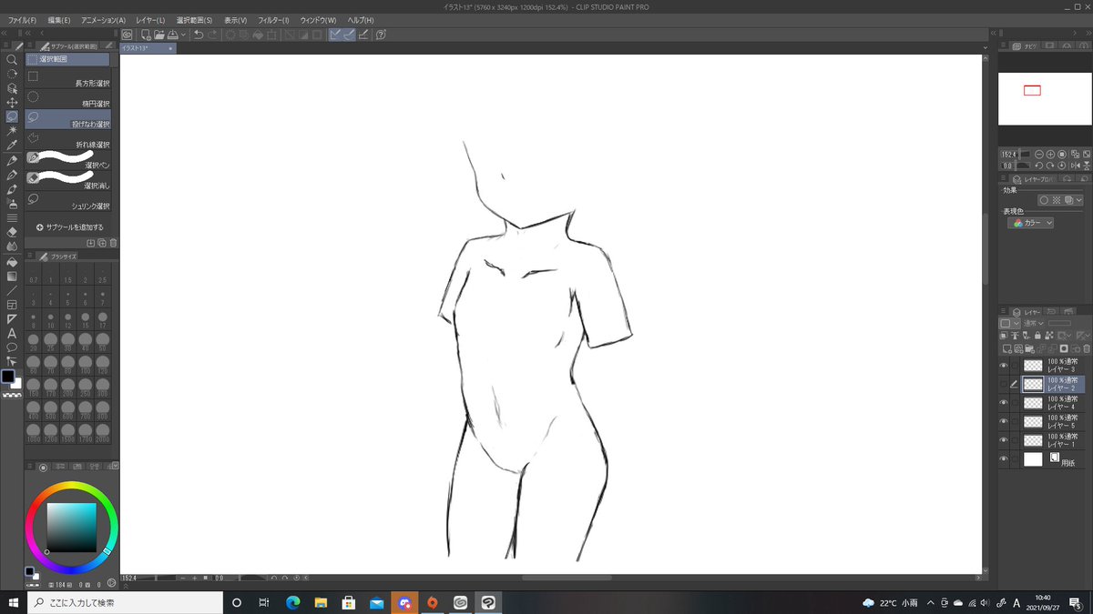Image resolution: width=1093 pixels, height=614 pixels.
Task: Open the ウィンドウ(W) menu
Action: click(x=318, y=20)
